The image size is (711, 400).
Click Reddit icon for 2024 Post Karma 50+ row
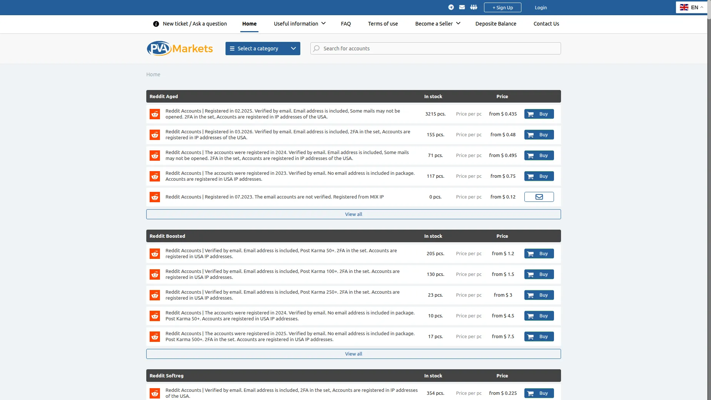(155, 316)
